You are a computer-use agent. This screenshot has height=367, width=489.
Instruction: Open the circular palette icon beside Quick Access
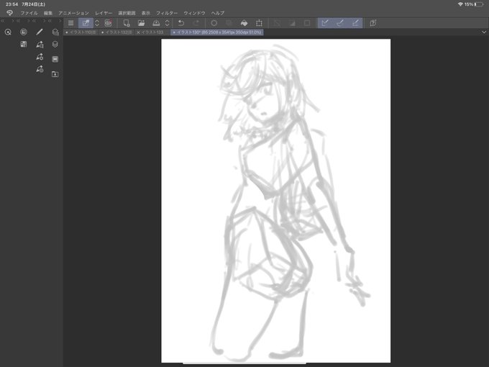24,32
